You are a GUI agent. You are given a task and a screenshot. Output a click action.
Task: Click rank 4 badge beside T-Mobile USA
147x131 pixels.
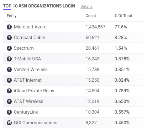pyautogui.click(x=9, y=59)
